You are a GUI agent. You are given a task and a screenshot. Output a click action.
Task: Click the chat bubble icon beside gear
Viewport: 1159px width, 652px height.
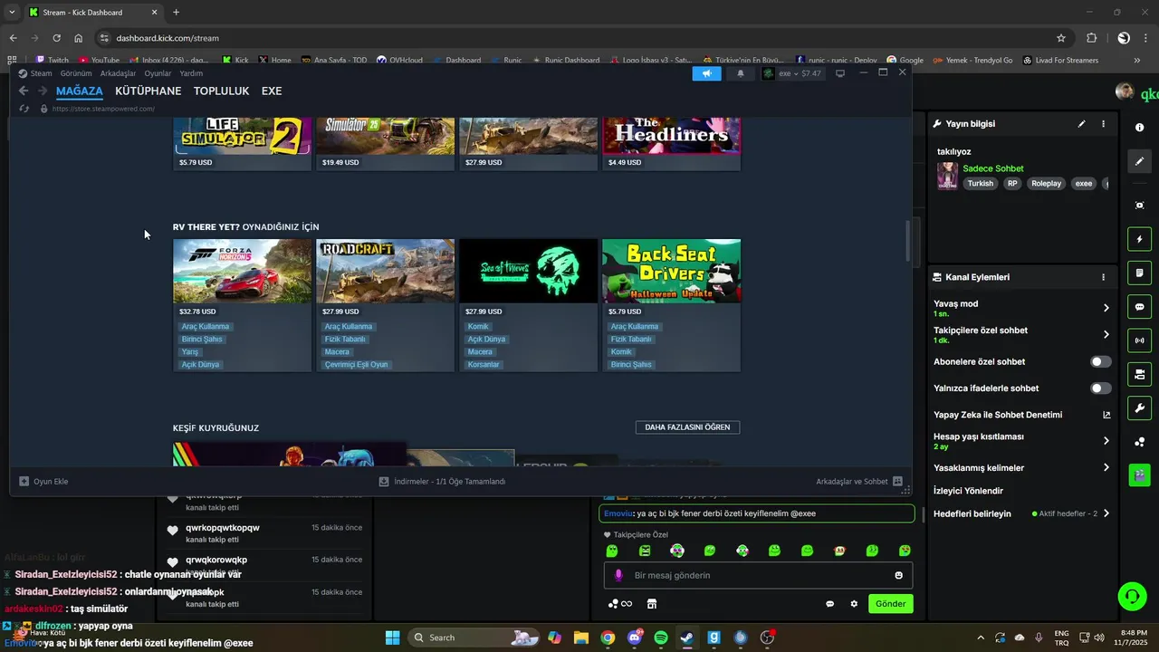click(829, 604)
